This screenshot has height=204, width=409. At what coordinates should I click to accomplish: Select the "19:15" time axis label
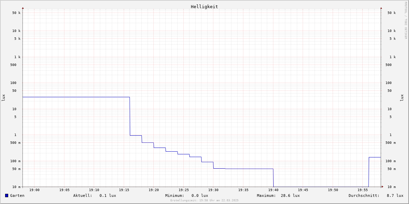pyautogui.click(x=124, y=190)
